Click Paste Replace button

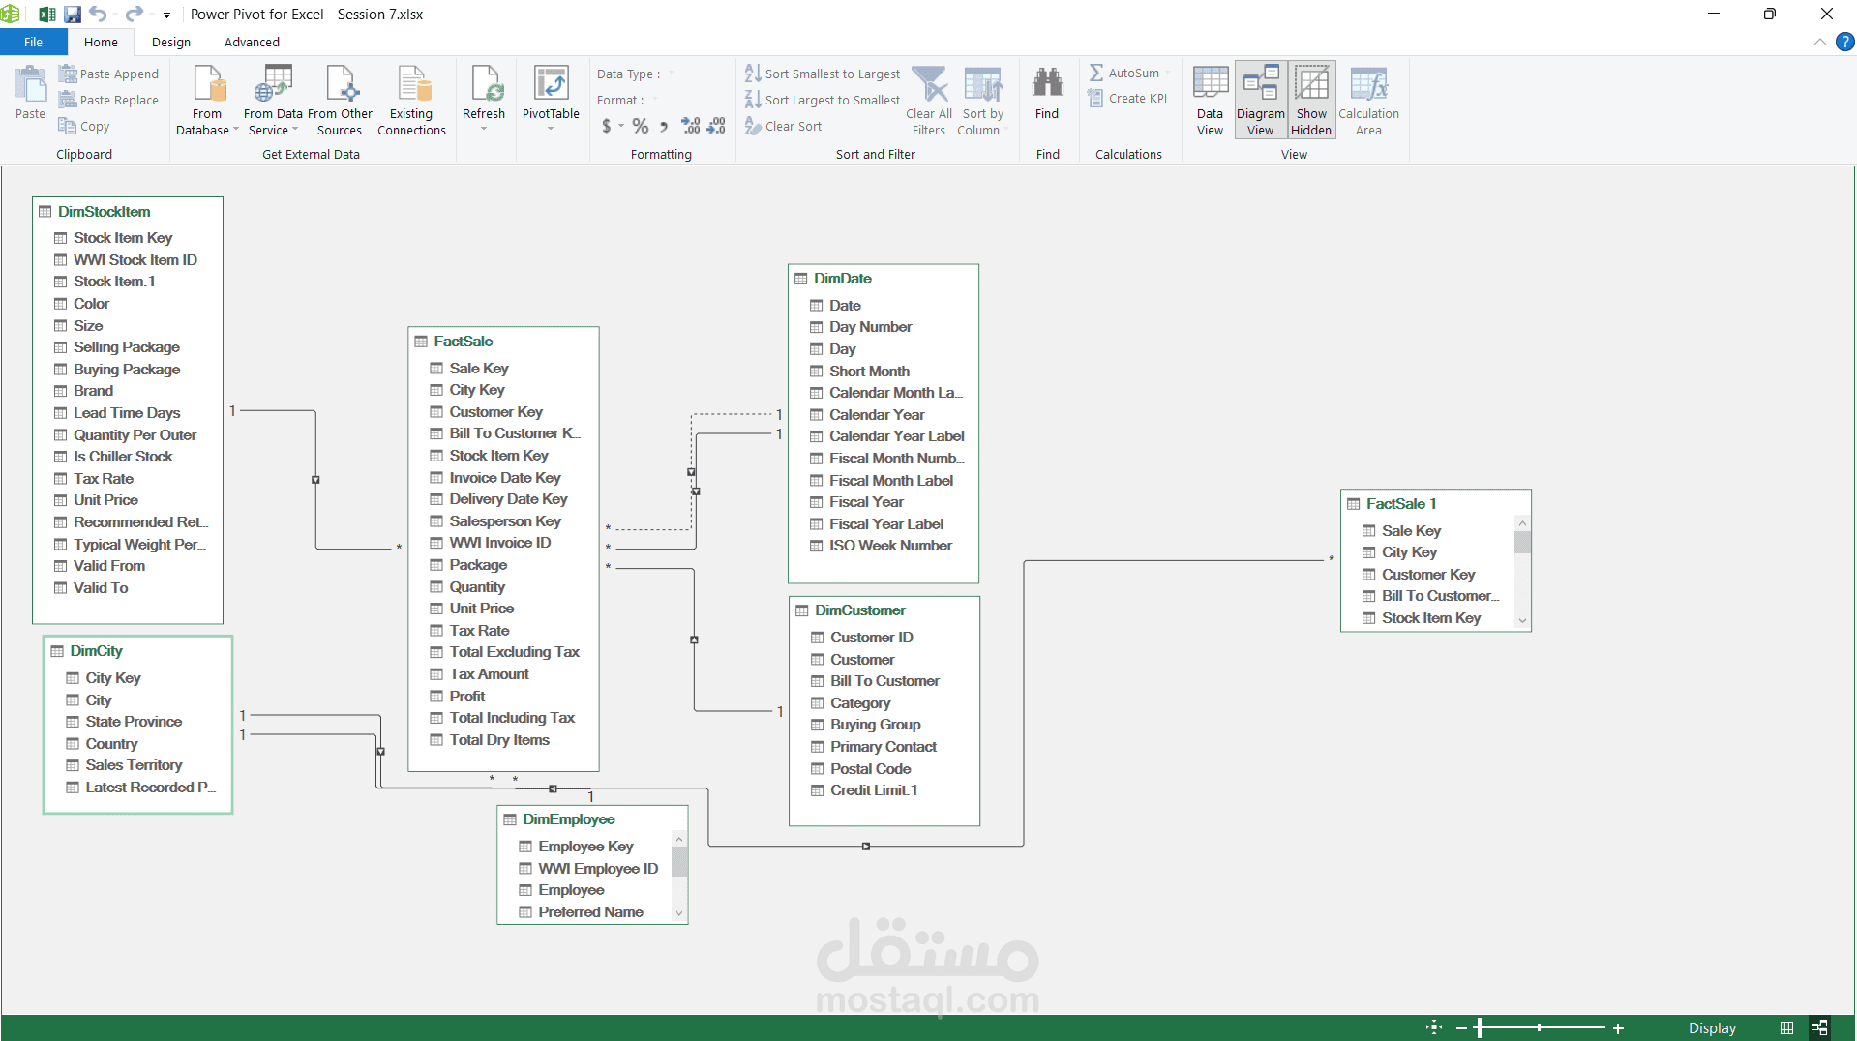[108, 100]
